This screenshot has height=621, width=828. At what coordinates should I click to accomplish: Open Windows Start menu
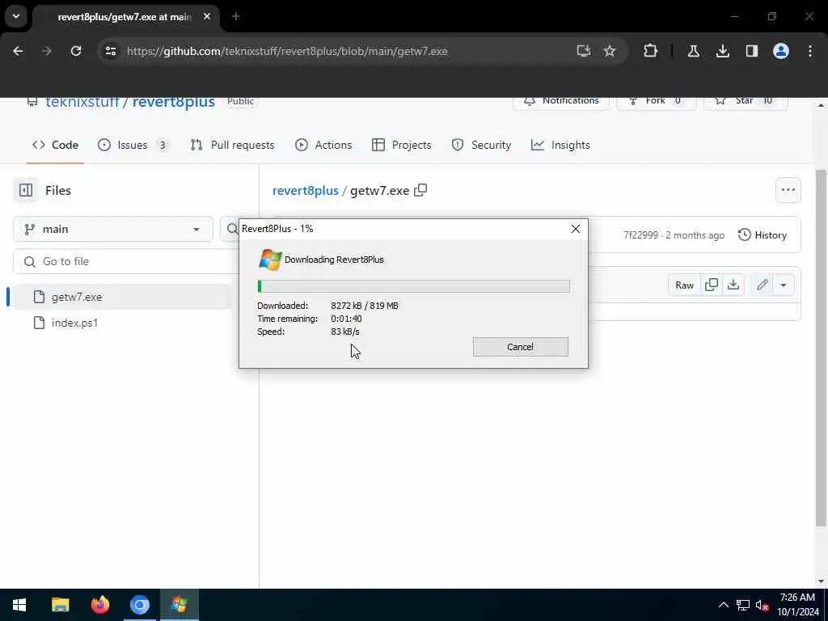[19, 605]
